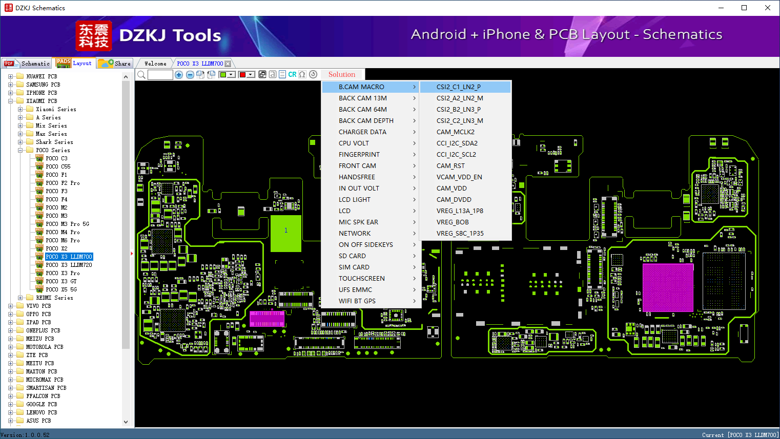Expand the REDMI Series tree node
The image size is (780, 439).
pyautogui.click(x=20, y=298)
